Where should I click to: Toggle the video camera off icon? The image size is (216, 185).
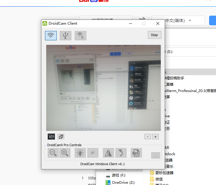click(x=51, y=137)
